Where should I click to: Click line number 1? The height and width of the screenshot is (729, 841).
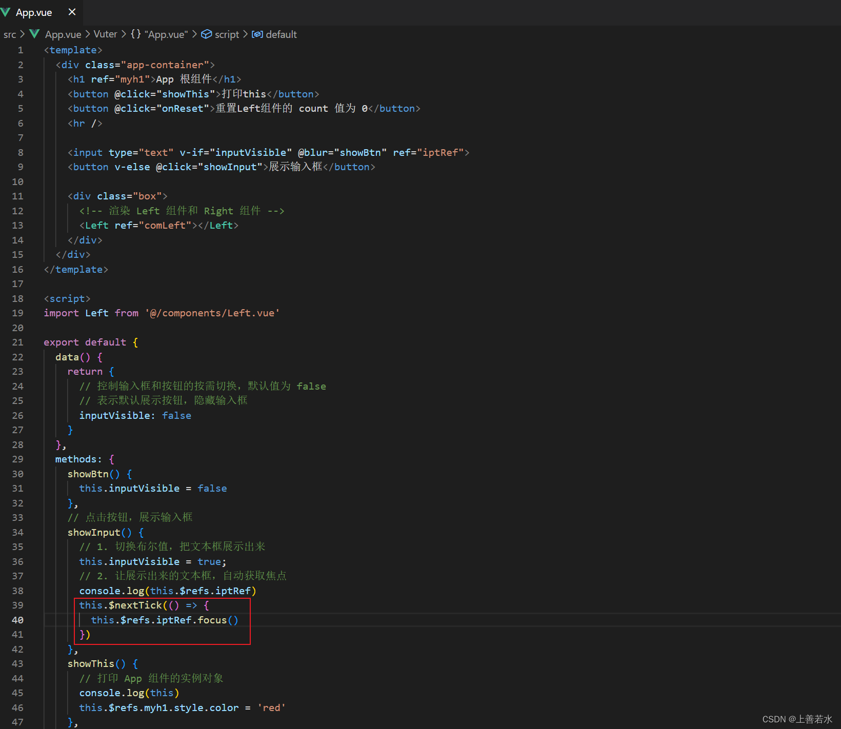[x=21, y=50]
